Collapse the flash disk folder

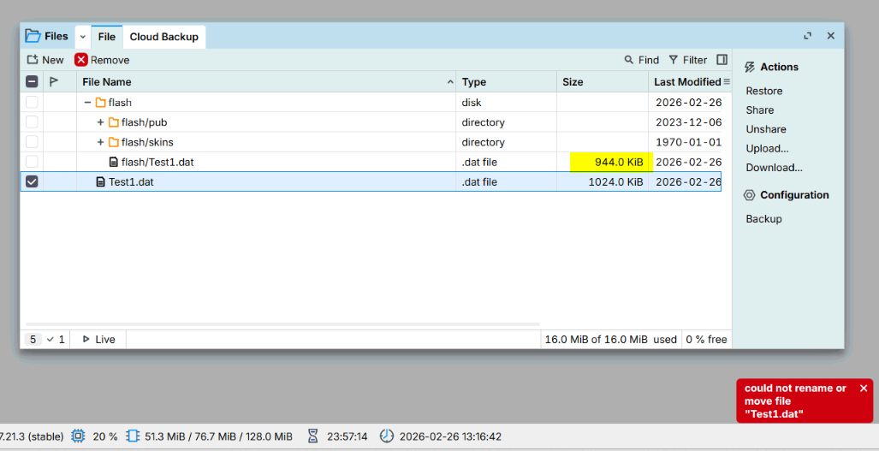(87, 103)
